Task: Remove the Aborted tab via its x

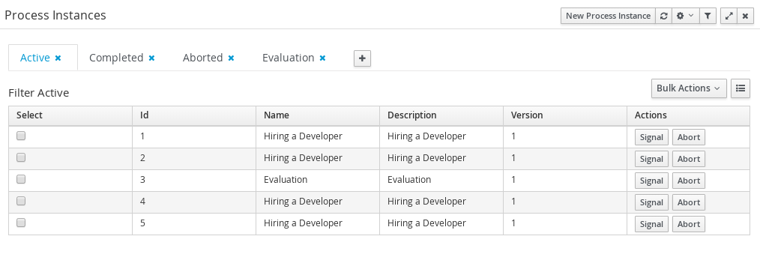Action: (231, 58)
